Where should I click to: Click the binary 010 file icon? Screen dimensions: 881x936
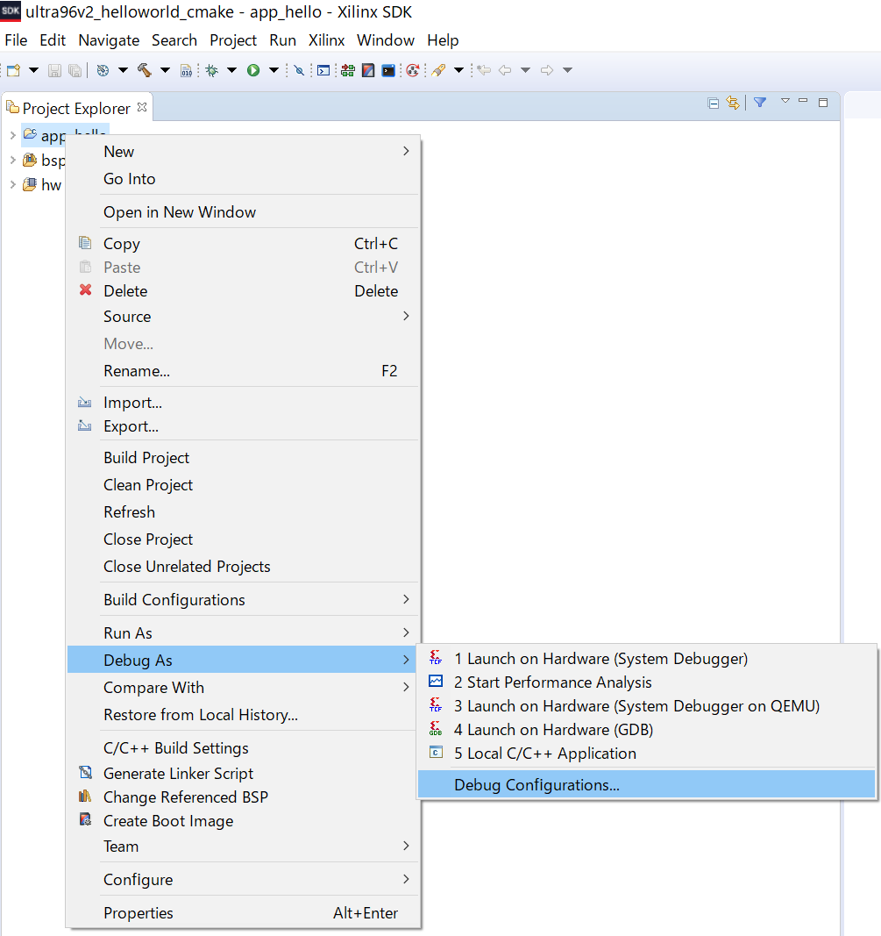click(187, 70)
